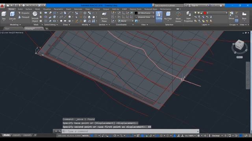Close the command line with X
The image size is (252, 141).
point(56,131)
